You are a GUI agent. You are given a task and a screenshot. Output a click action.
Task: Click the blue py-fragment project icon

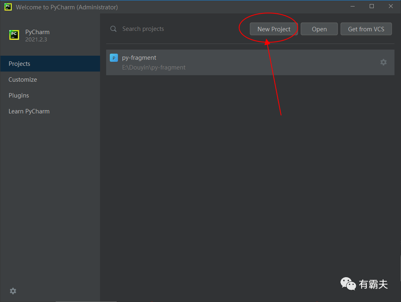pos(114,58)
